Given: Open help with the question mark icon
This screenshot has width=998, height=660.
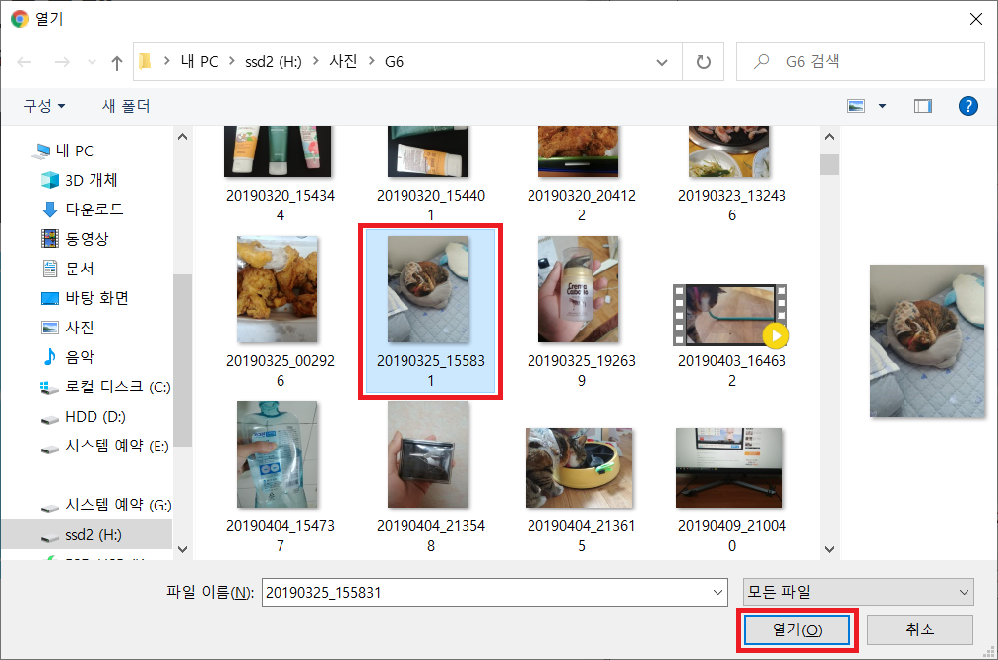Looking at the screenshot, I should point(968,106).
